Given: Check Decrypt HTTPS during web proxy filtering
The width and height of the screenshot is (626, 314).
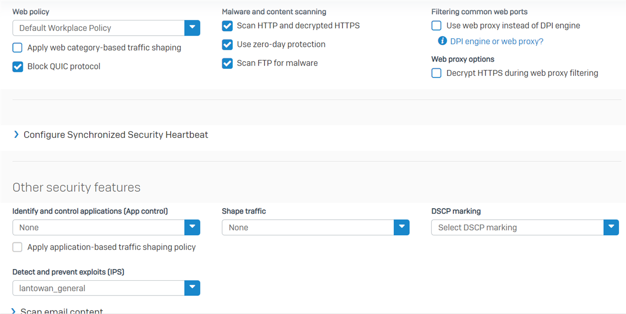Looking at the screenshot, I should [x=436, y=73].
